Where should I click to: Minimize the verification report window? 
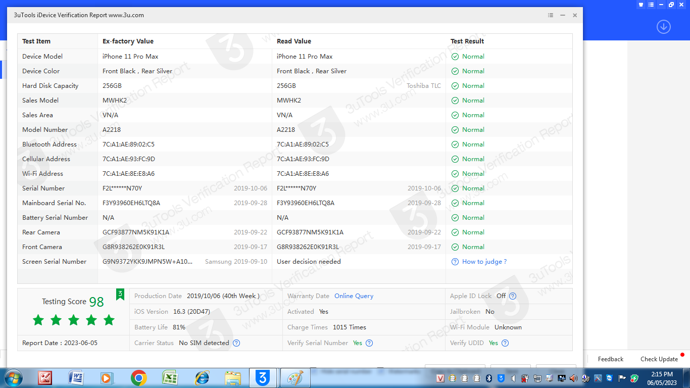563,15
